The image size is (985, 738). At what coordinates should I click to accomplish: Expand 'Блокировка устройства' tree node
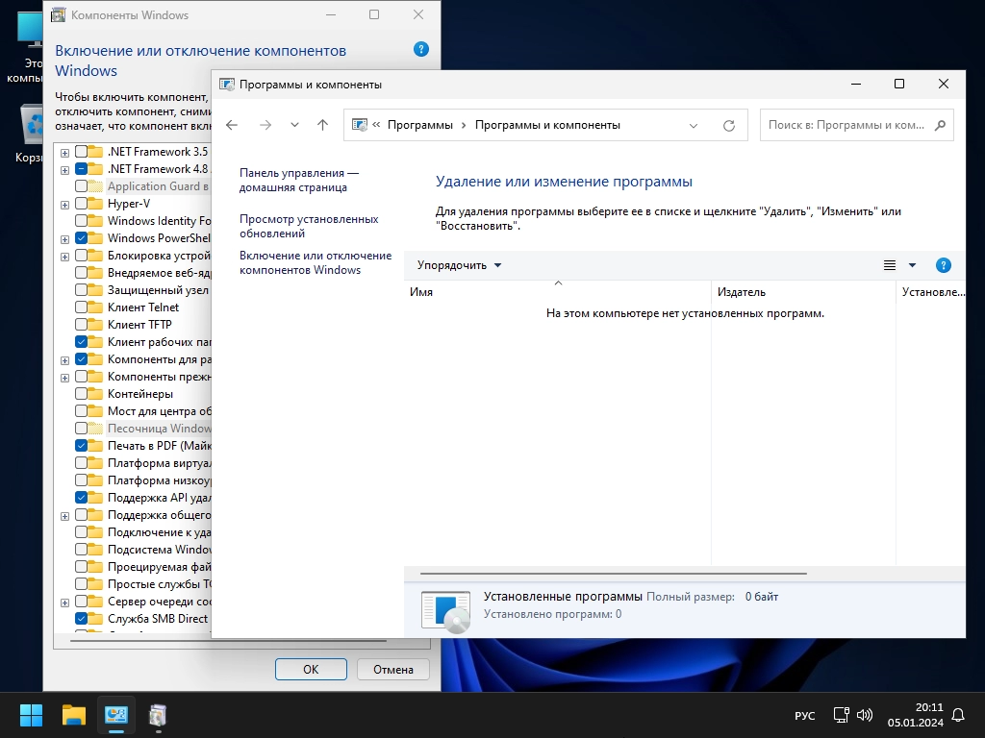(x=64, y=256)
